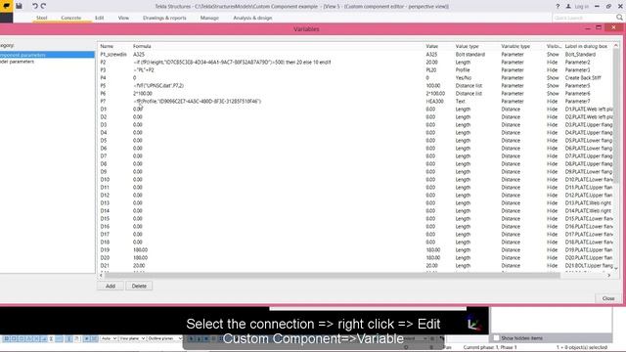Open the Help question mark icon
The image size is (626, 352).
coord(558,7)
